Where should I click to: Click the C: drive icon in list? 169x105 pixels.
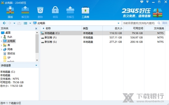(42, 33)
